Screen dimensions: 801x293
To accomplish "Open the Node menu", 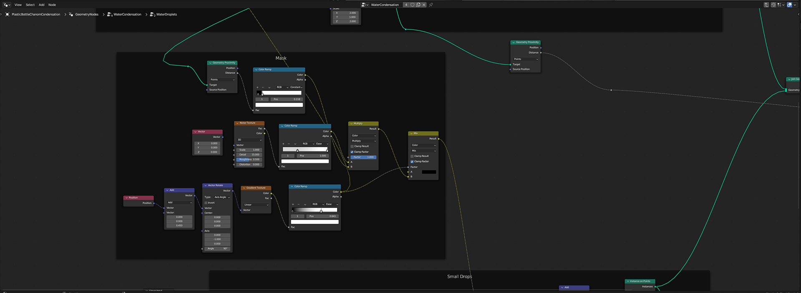I will (52, 5).
